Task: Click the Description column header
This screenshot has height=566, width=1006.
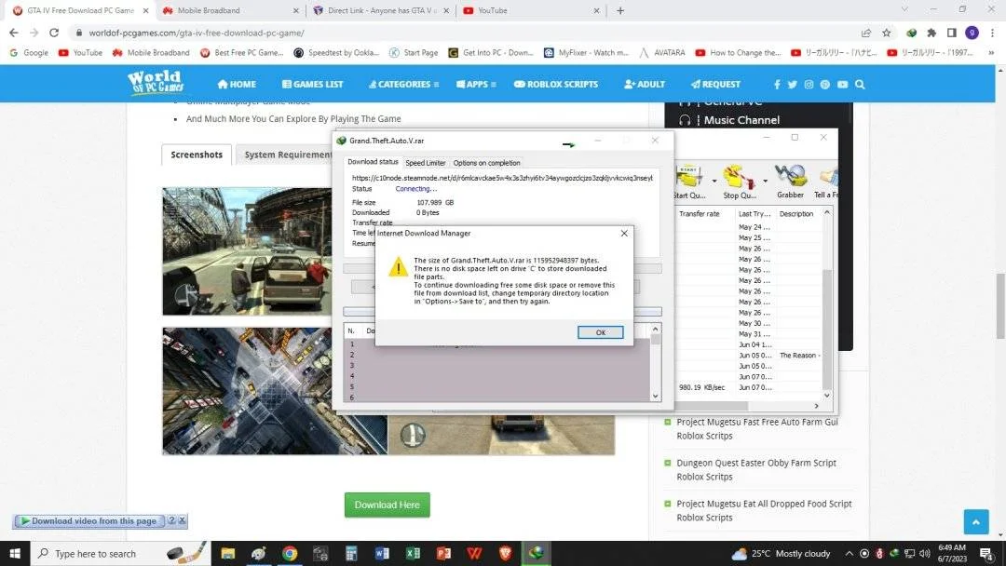Action: (796, 213)
